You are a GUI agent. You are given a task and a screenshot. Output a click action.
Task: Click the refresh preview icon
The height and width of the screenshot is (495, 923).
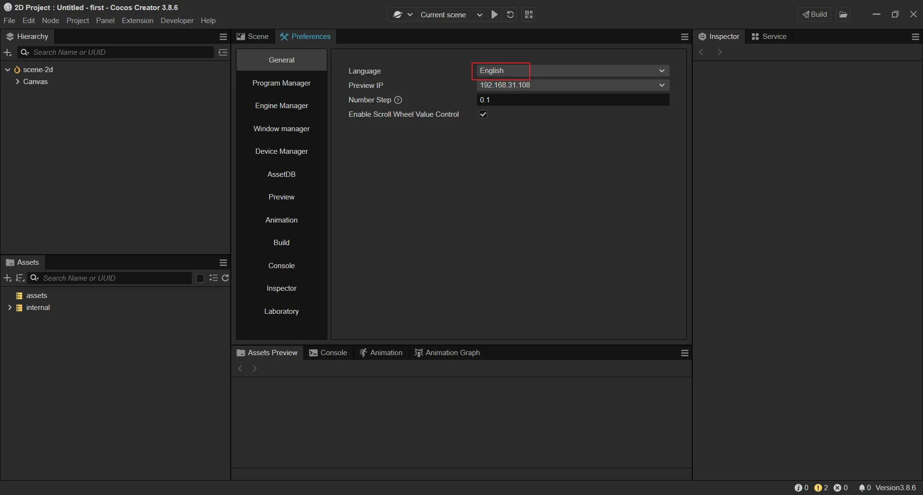click(x=511, y=14)
